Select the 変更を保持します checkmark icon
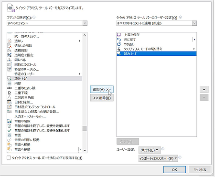Image resolution: width=215 pixels, height=177 pixels. click(10, 131)
